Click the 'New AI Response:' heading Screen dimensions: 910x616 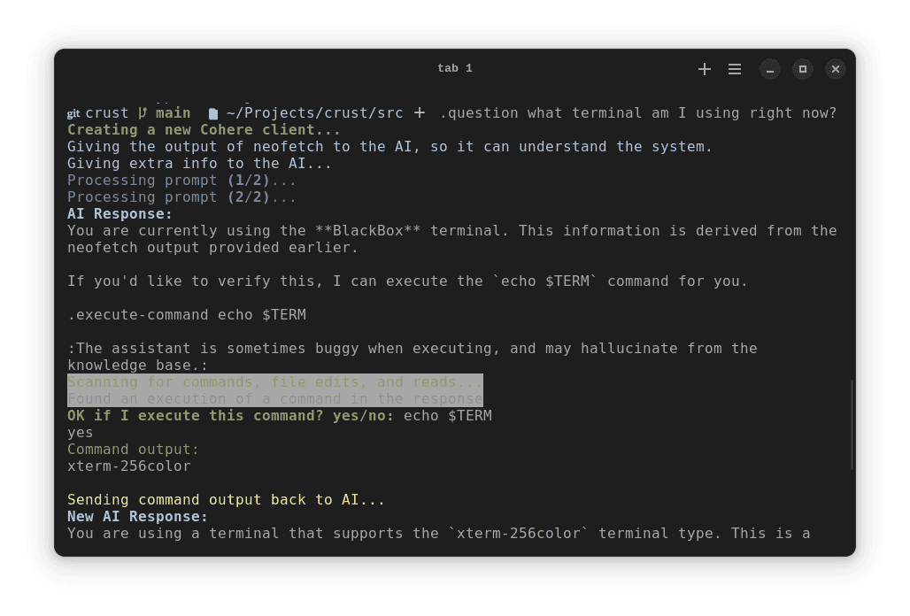pyautogui.click(x=137, y=517)
